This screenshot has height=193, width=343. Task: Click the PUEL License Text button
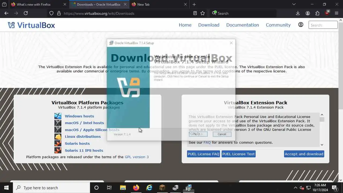pos(238,154)
